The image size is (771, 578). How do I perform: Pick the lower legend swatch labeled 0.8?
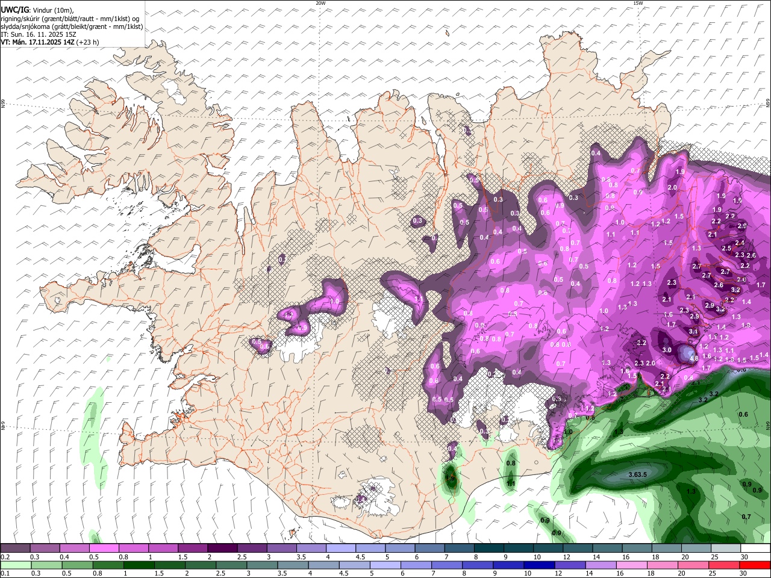pyautogui.click(x=107, y=565)
